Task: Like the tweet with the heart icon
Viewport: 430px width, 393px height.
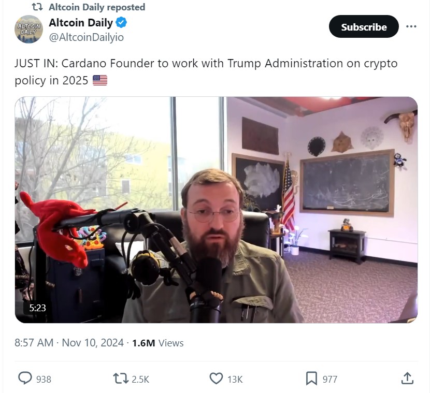Action: (x=216, y=379)
